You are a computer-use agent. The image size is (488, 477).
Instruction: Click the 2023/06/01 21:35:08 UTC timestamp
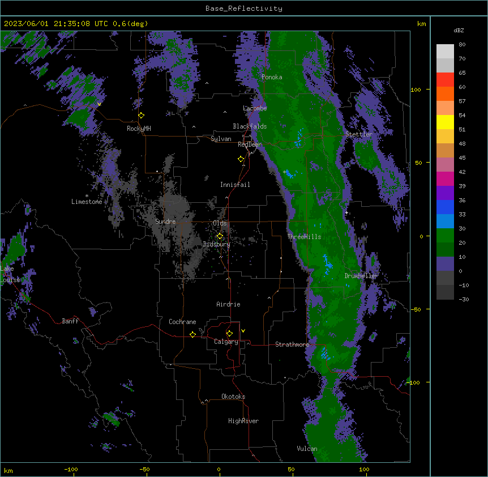pos(76,24)
